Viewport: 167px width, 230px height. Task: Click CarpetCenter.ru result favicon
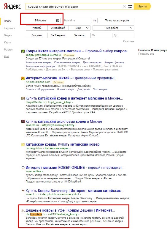[23, 98]
